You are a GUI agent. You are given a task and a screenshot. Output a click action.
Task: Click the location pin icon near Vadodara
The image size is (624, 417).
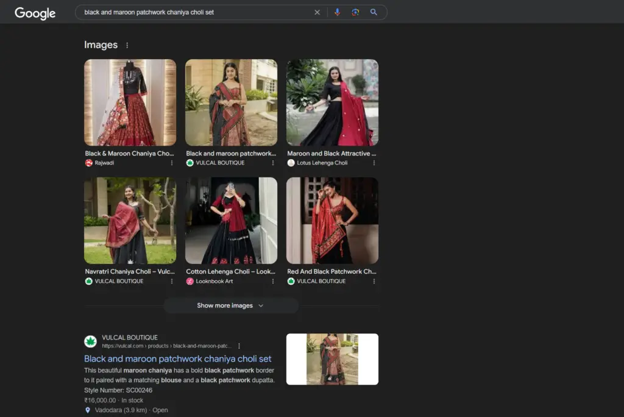coord(87,410)
